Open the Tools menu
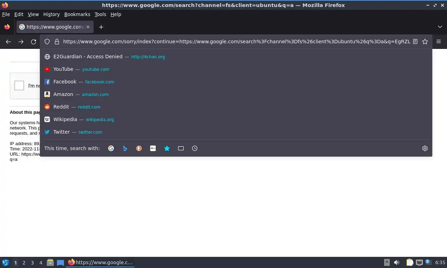This screenshot has height=268, width=447. [100, 14]
